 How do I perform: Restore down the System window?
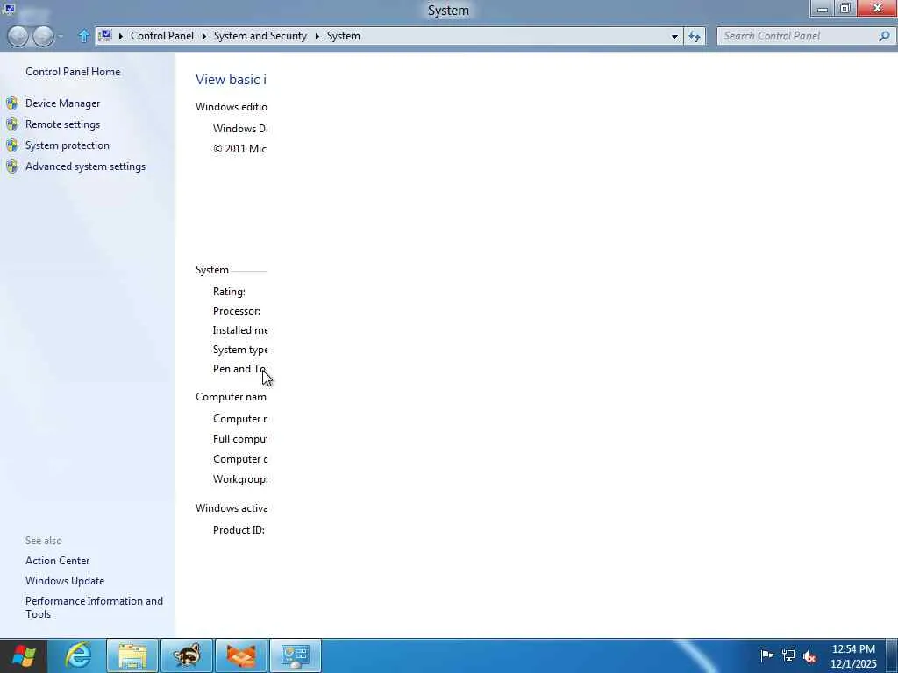point(845,9)
